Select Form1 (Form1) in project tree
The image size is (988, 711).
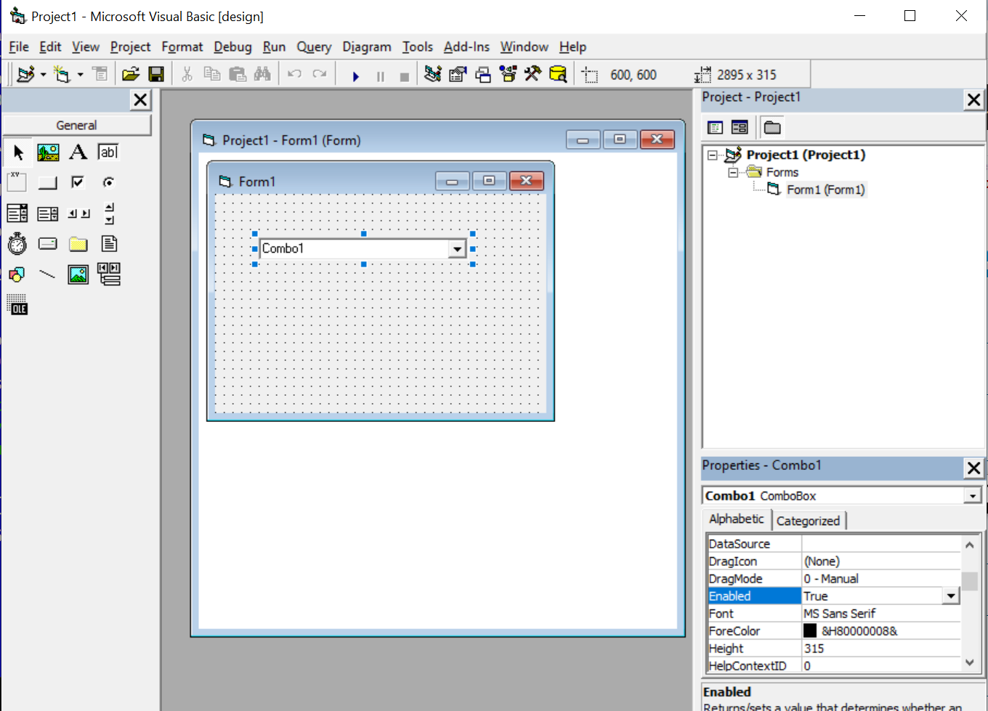[825, 190]
